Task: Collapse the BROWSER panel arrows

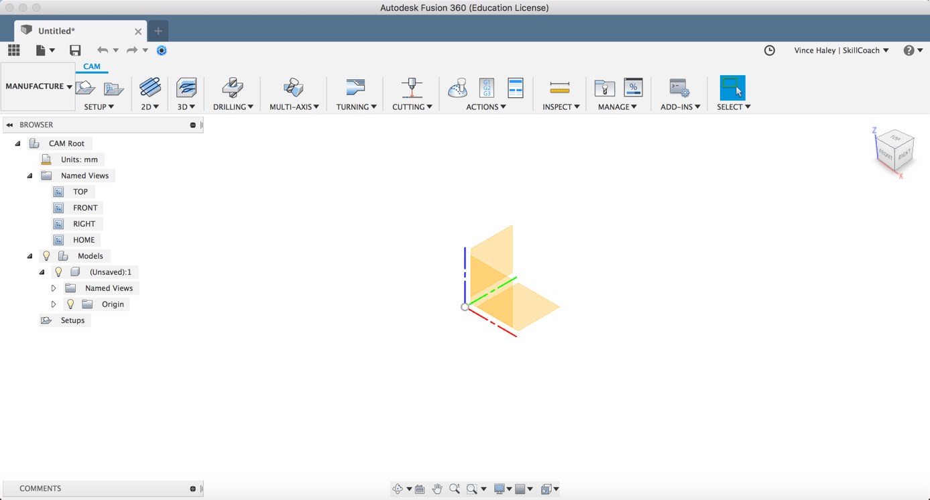Action: click(9, 125)
